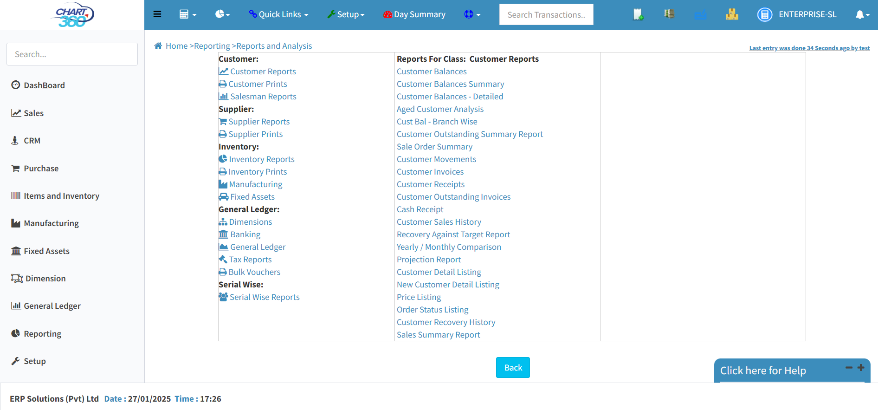Click the money stack icon in the top bar
This screenshot has height=410, width=878.
point(669,14)
